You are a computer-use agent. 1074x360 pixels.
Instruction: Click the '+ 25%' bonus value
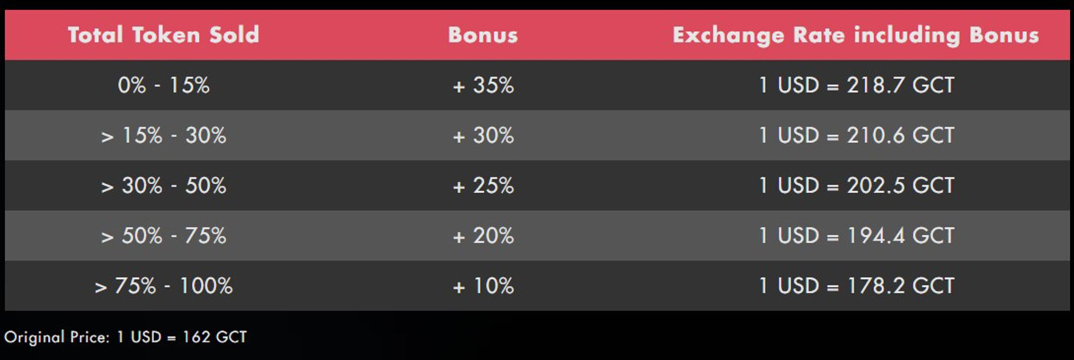click(483, 186)
